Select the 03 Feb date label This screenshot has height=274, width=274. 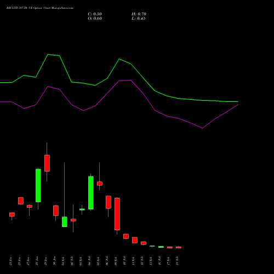[81, 261]
